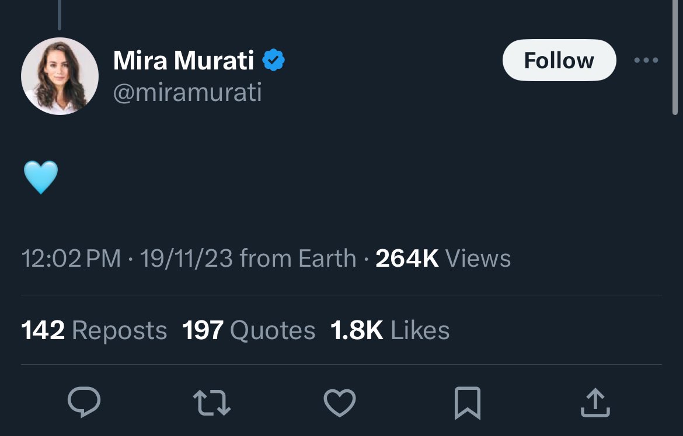The width and height of the screenshot is (683, 436).
Task: Open the three-dot more options menu
Action: click(646, 60)
